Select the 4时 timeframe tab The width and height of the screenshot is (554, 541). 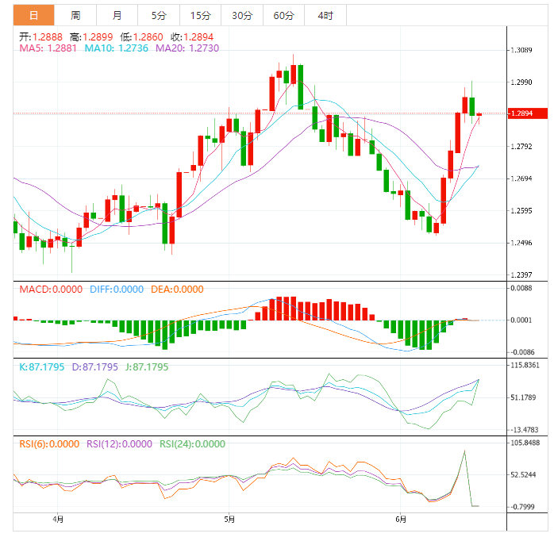325,15
